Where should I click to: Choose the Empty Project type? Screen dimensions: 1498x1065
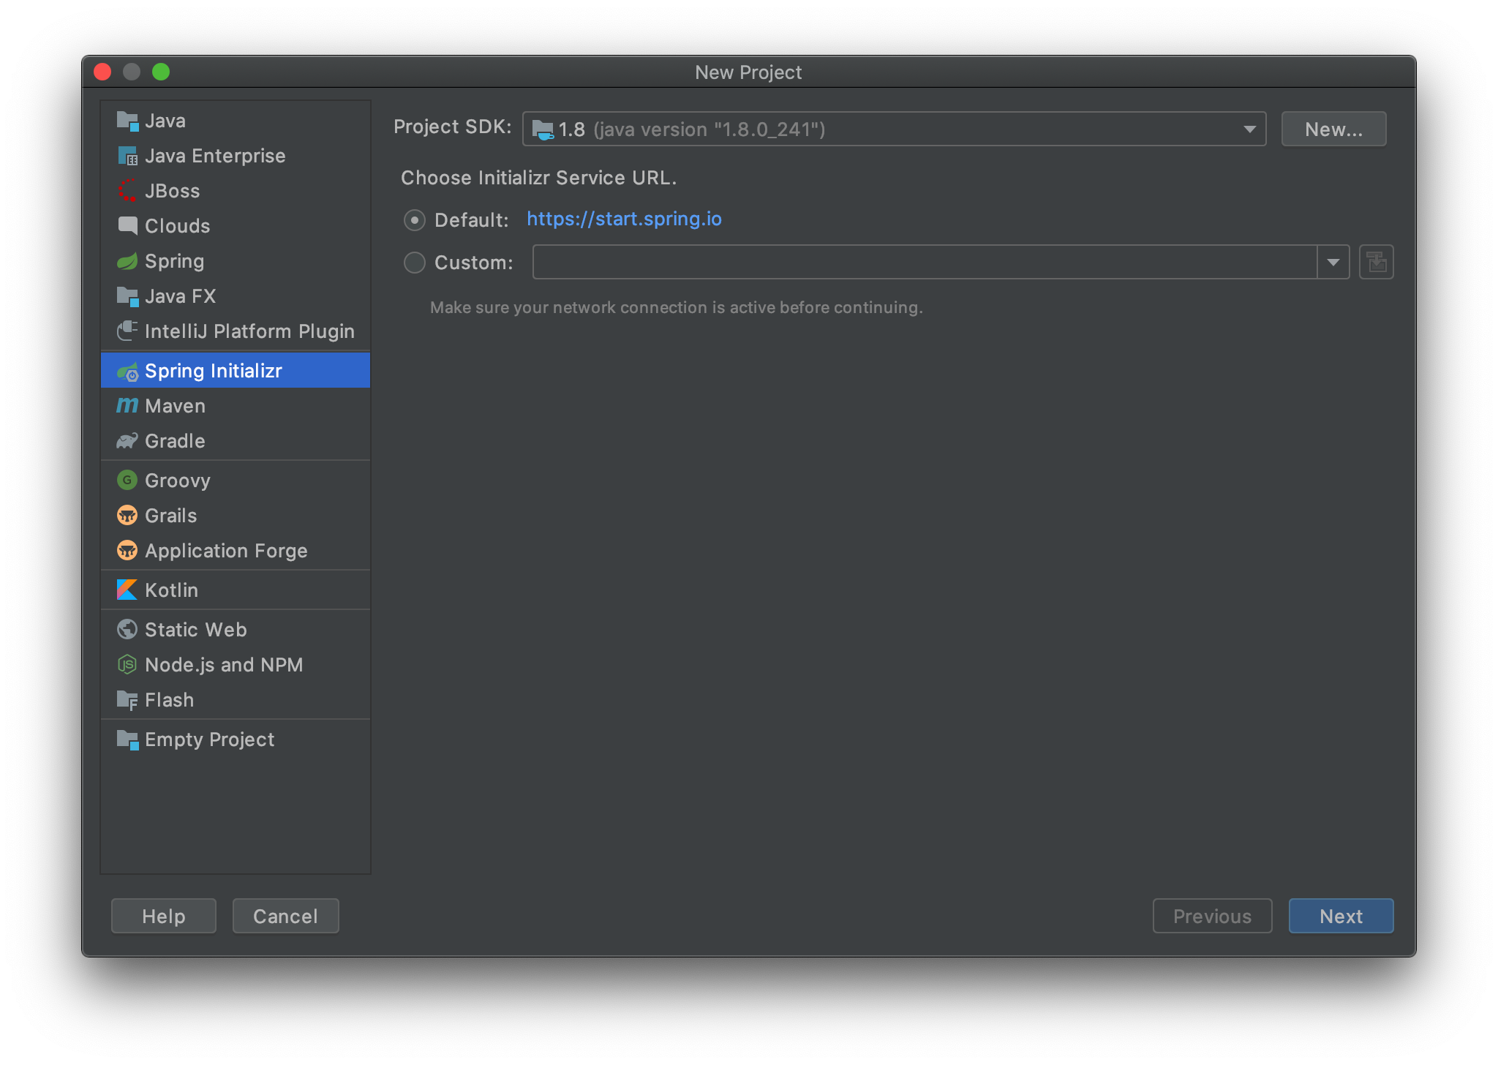click(x=236, y=740)
